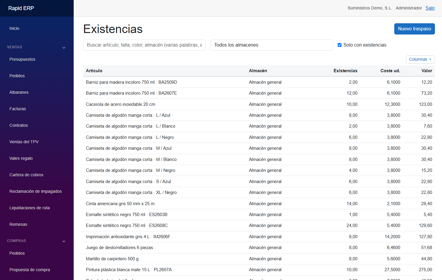This screenshot has width=442, height=280.
Task: Open the Columnas dropdown
Action: tap(420, 59)
